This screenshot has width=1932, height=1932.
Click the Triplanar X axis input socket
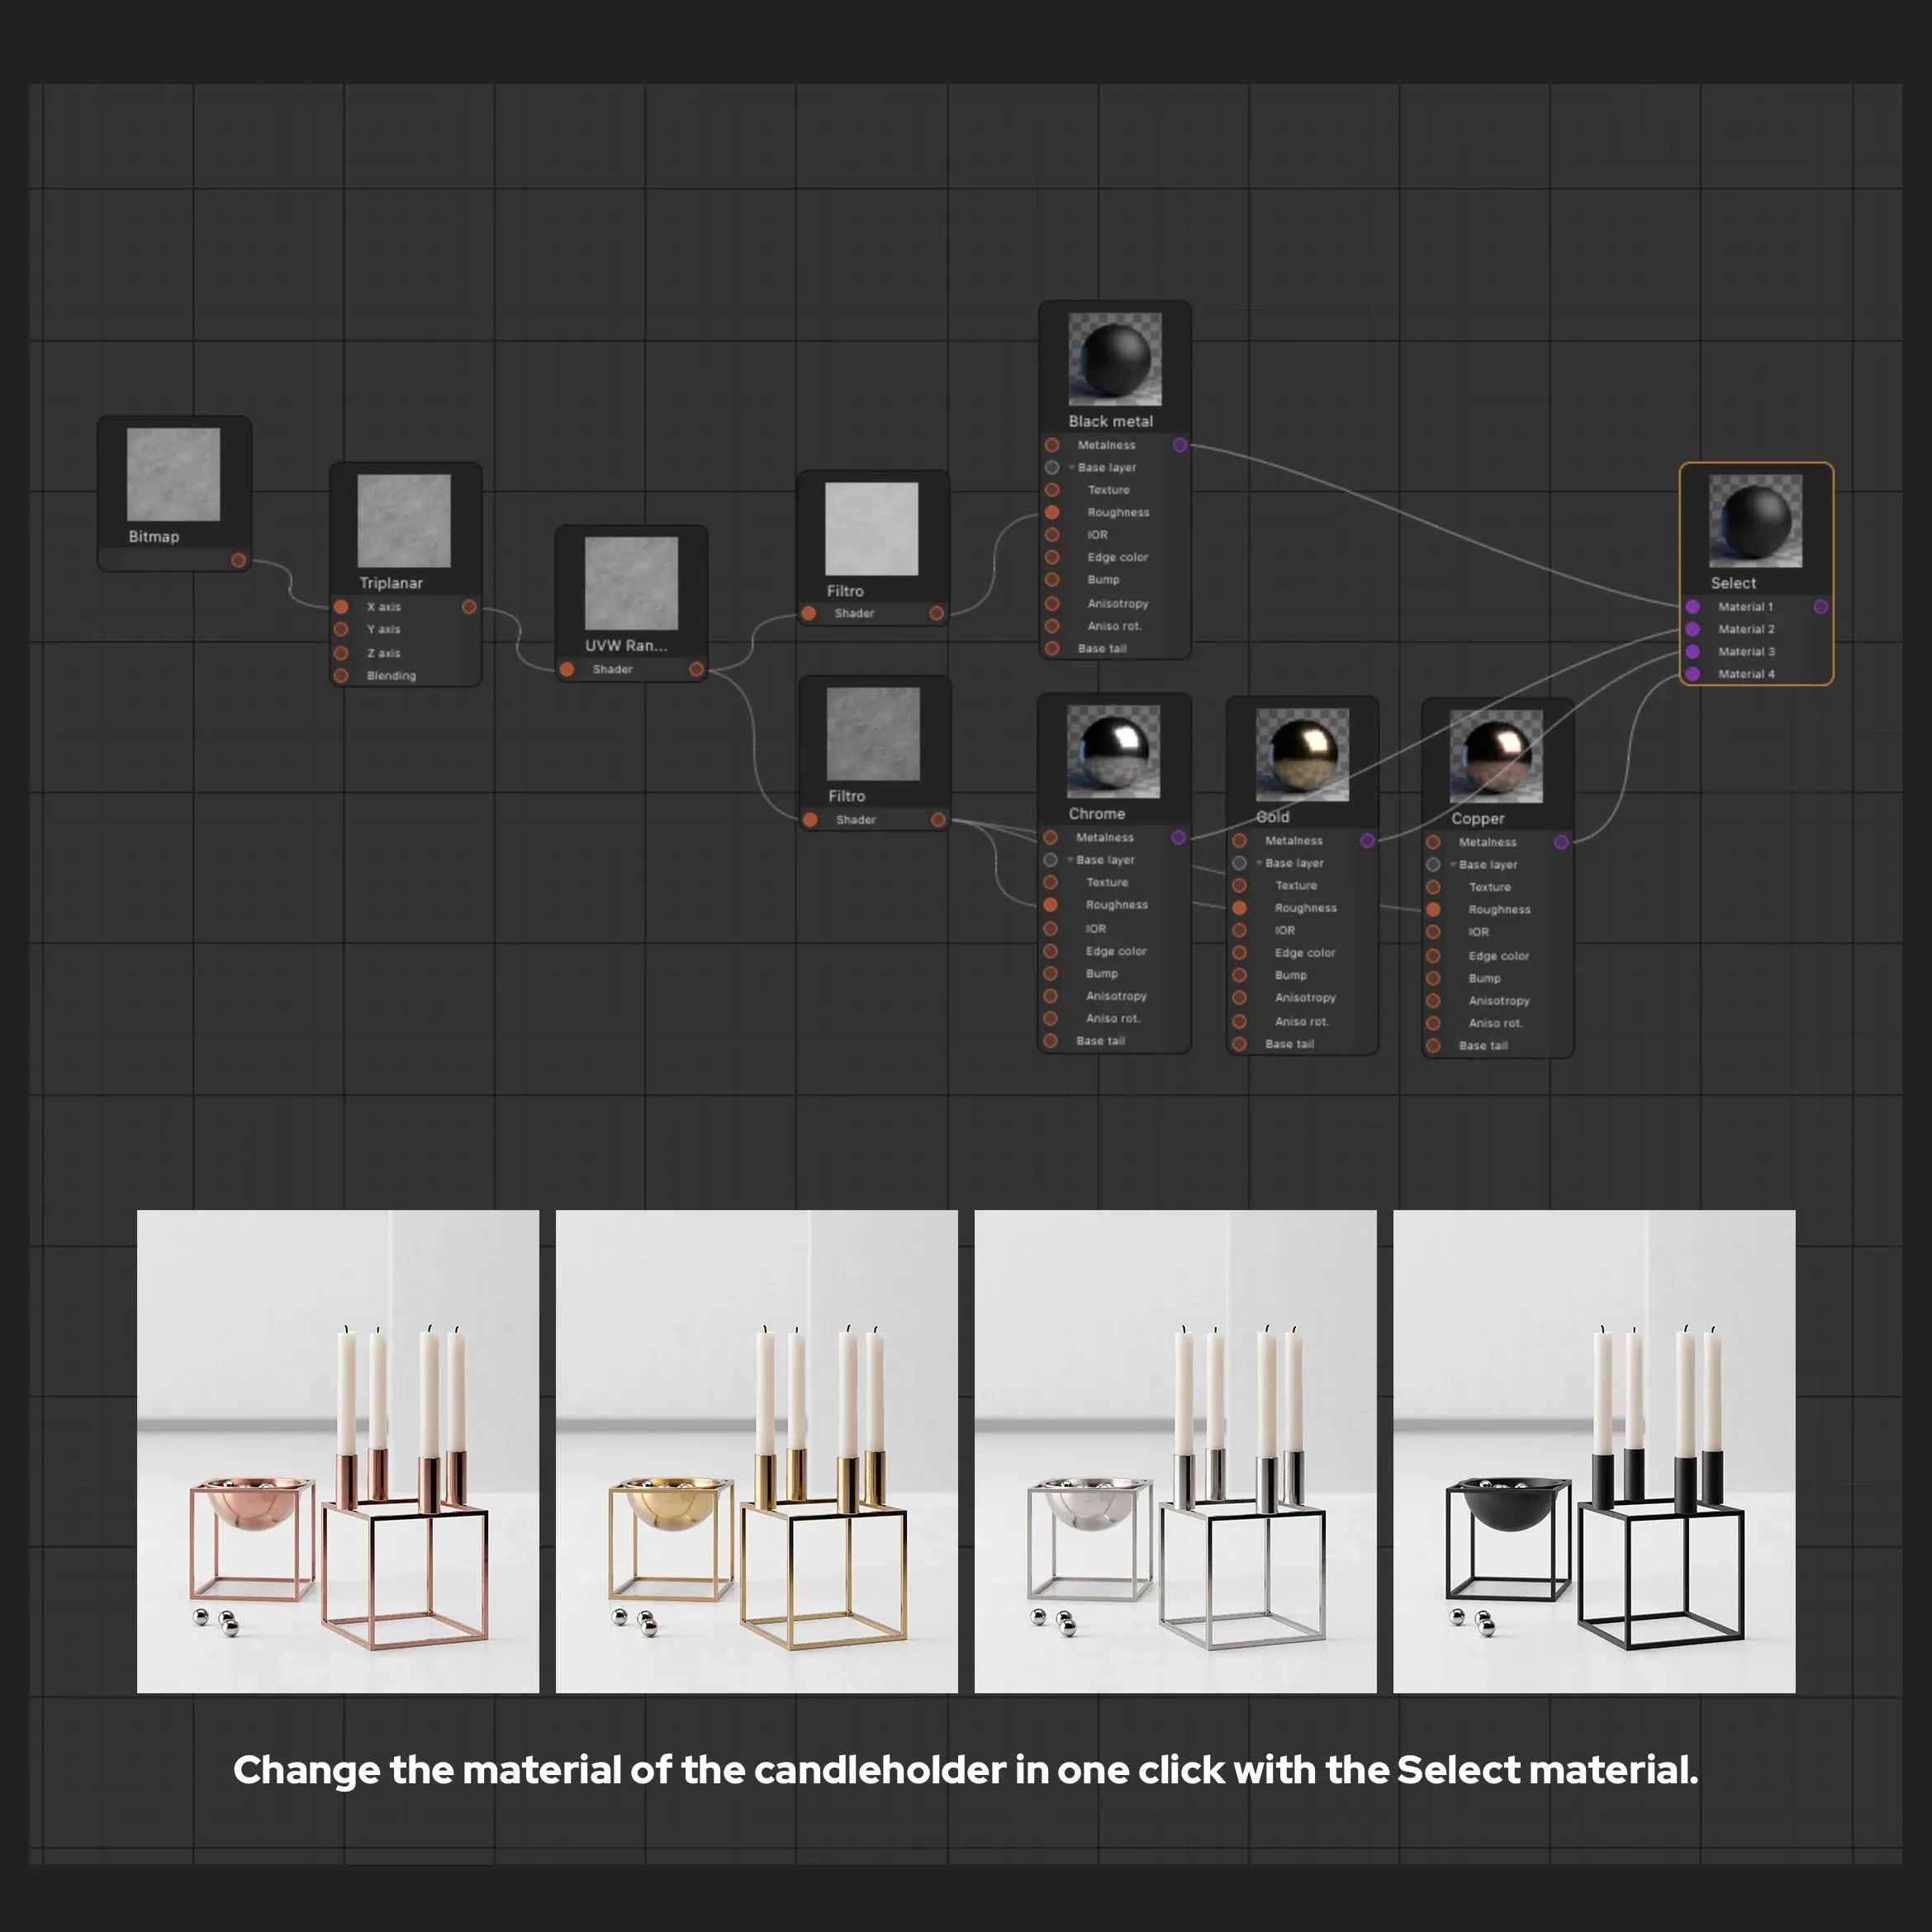(341, 606)
